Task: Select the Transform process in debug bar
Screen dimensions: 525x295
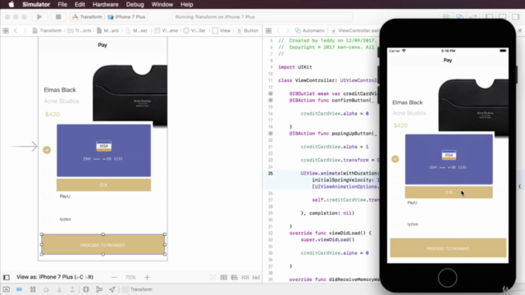Action: (x=137, y=289)
